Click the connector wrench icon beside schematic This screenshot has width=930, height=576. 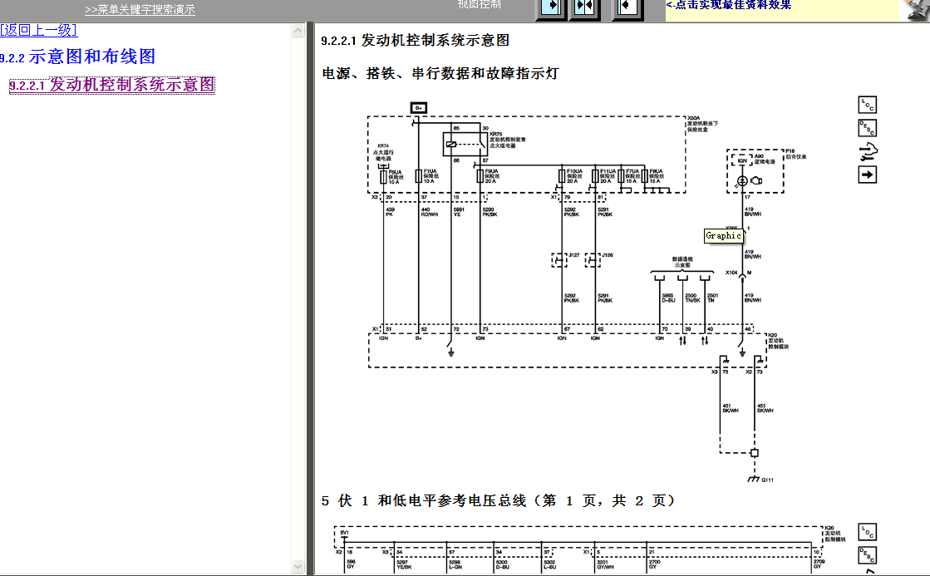click(x=868, y=152)
